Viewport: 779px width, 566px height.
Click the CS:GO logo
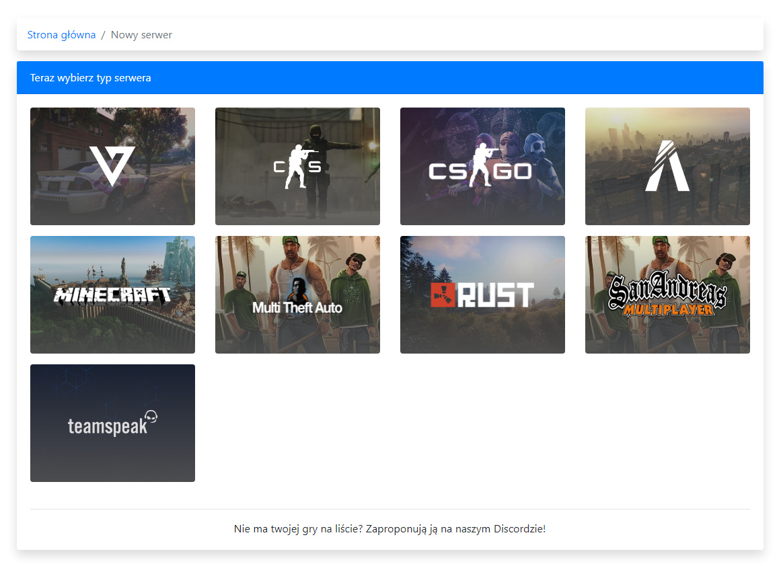tap(482, 169)
